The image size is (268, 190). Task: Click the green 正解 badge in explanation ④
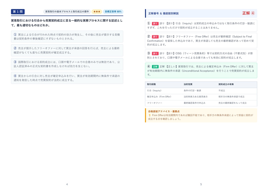point(155,67)
